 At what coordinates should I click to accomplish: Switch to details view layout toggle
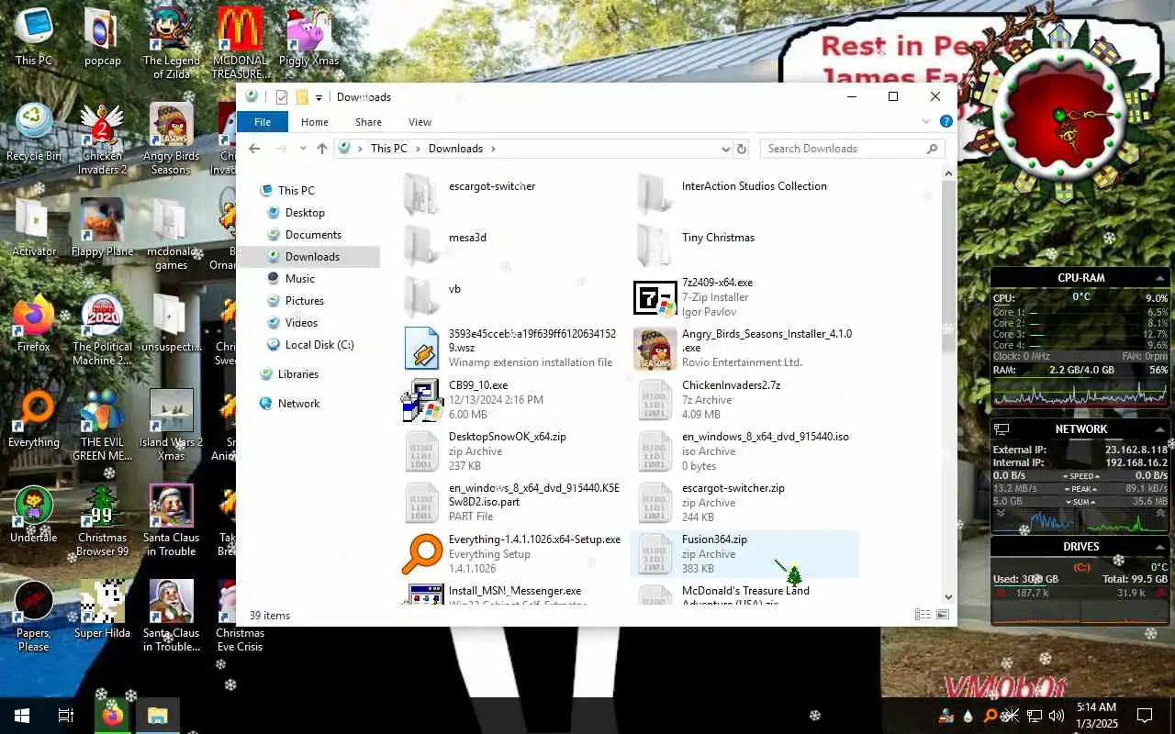point(923,615)
